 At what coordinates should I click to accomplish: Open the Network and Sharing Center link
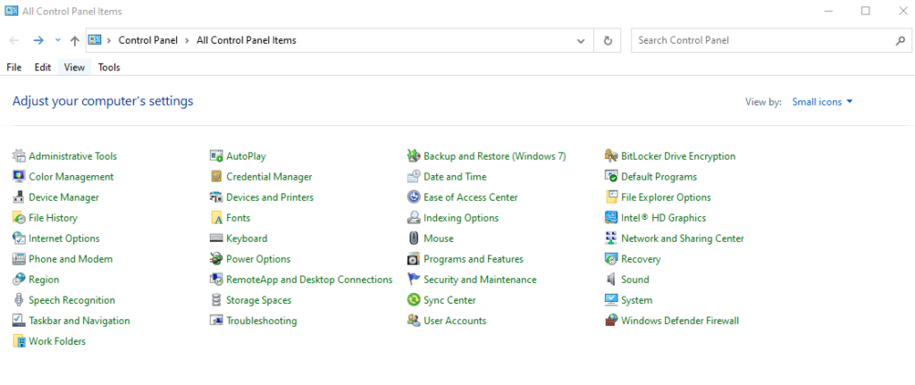682,239
